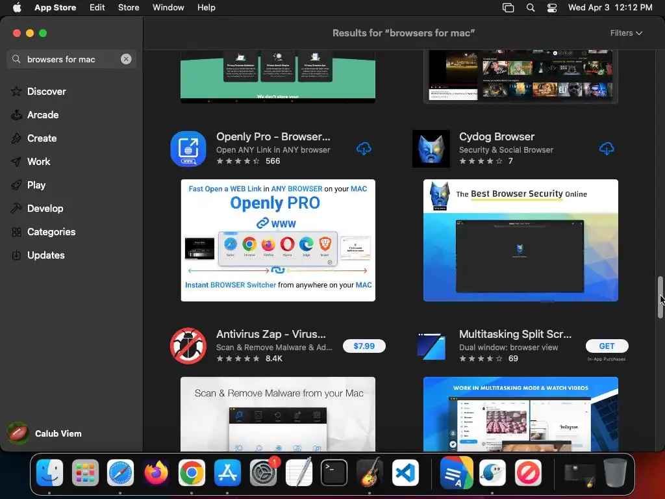Open the Antivirus Zap - Virus title
The width and height of the screenshot is (665, 499).
pos(271,334)
